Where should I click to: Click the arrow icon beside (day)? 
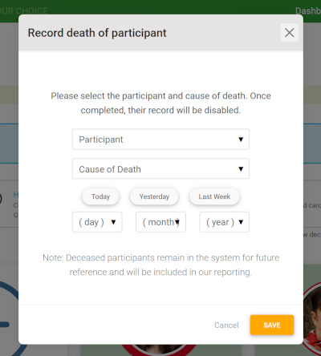113,222
